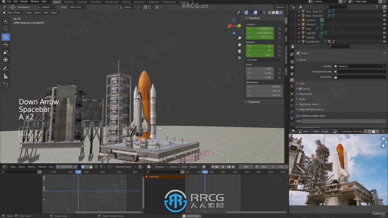Image resolution: width=388 pixels, height=218 pixels.
Task: Click the current frame field 448
Action: click(246, 167)
